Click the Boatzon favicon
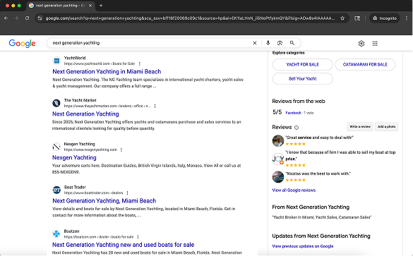413x256 pixels. click(56, 233)
